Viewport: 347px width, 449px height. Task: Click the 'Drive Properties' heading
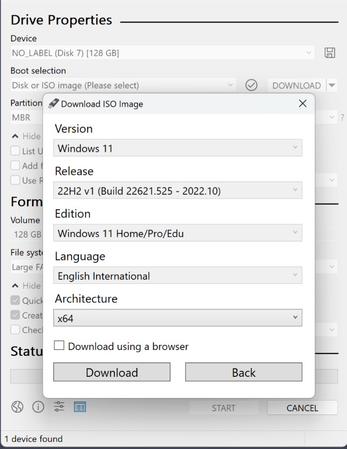pyautogui.click(x=61, y=20)
